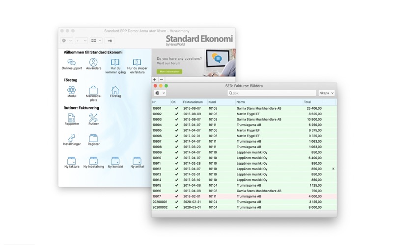The height and width of the screenshot is (245, 393).
Task: Click OK checkmark on invoice 10911
Action: (x=176, y=164)
